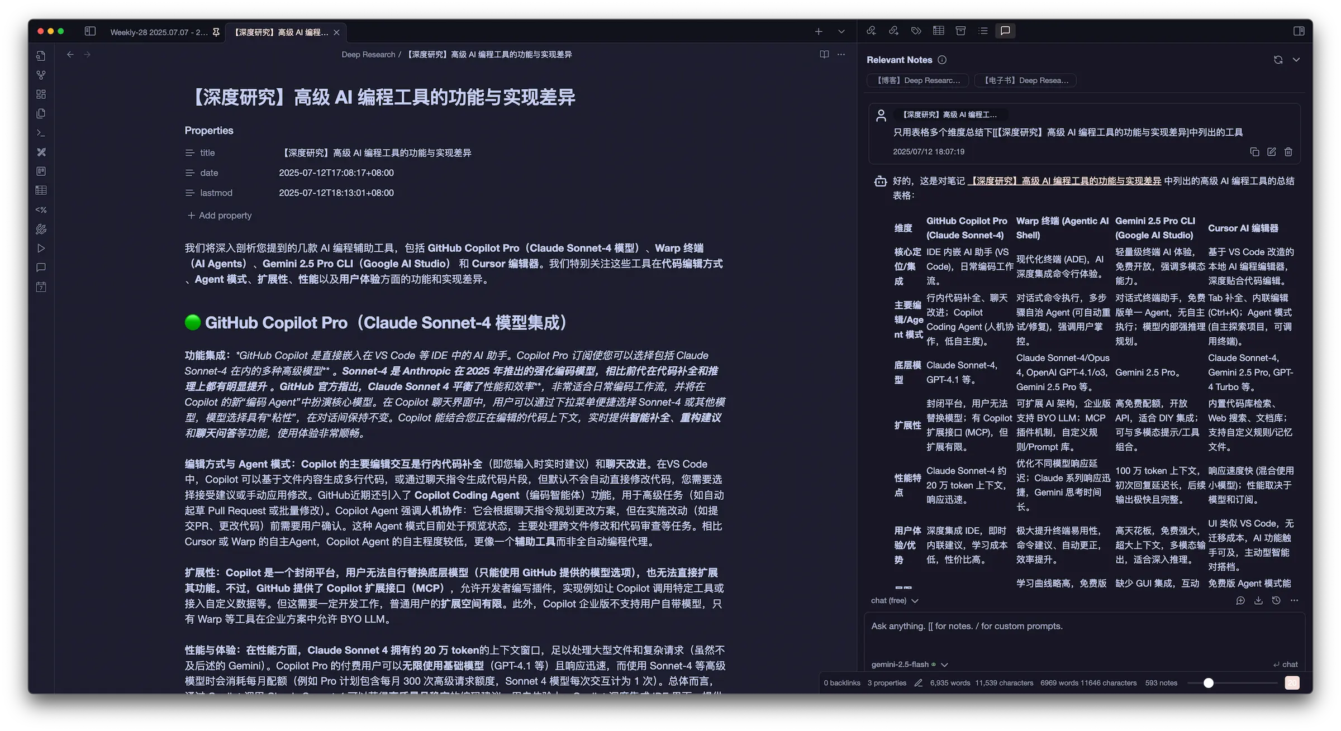Open quick switcher from left ribbon
This screenshot has height=731, width=1341.
coord(41,56)
